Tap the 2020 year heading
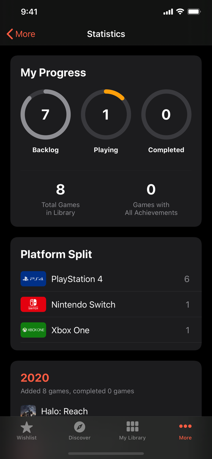Image resolution: width=212 pixels, height=459 pixels. [x=35, y=378]
